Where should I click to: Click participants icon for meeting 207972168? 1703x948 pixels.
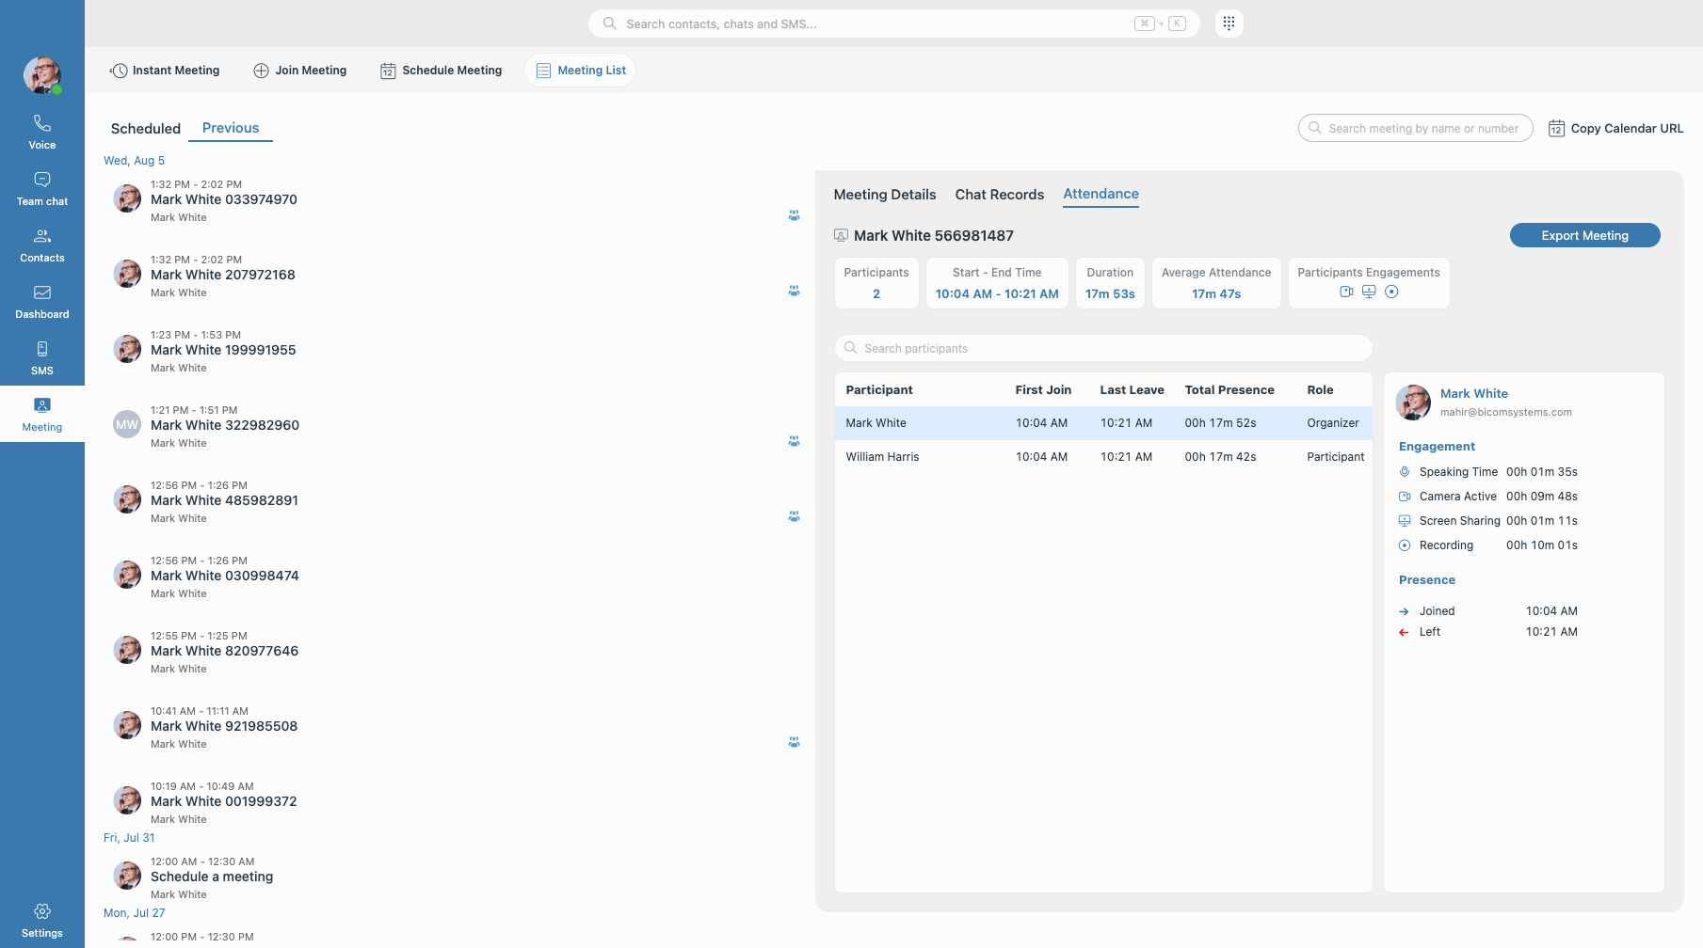(x=794, y=291)
